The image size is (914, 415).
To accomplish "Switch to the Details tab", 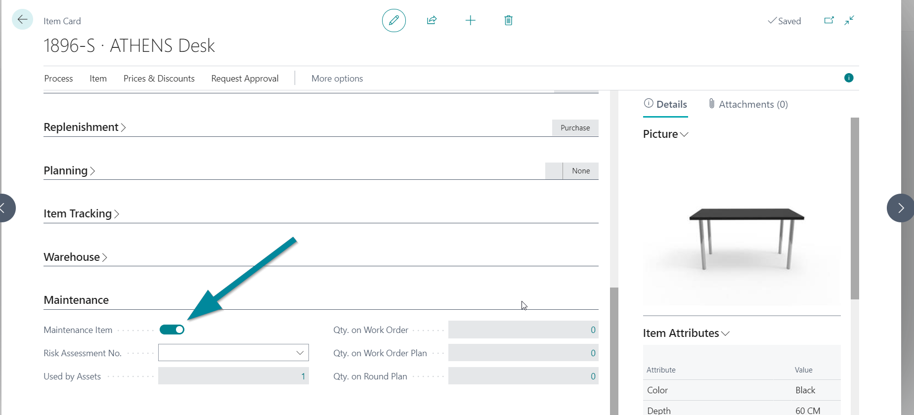I will 665,104.
